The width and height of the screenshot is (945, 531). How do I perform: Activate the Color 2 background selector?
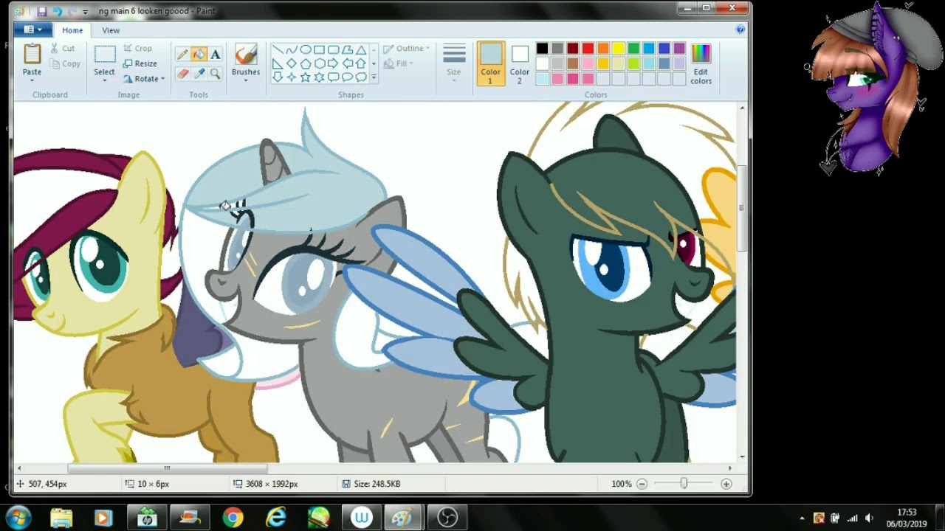519,63
